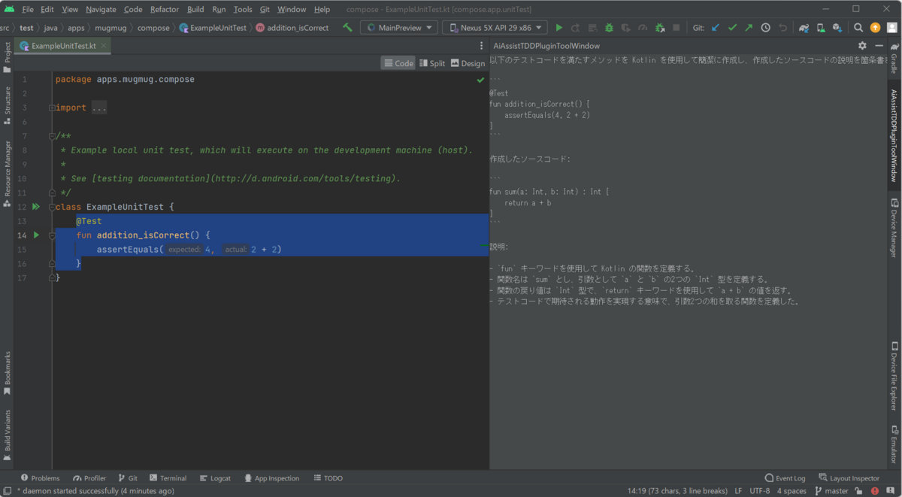Click 4 spaces indent setting
The height and width of the screenshot is (497, 902).
click(792, 491)
